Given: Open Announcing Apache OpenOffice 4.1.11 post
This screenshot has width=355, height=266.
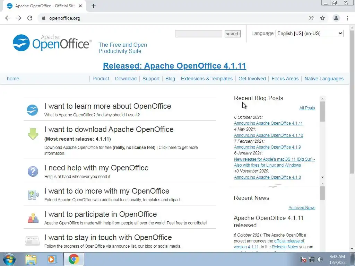Looking at the screenshot, I should pyautogui.click(x=268, y=123).
